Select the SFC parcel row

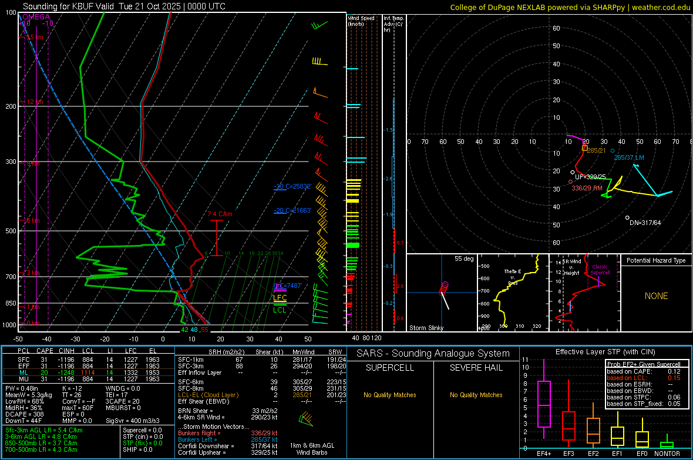click(88, 360)
